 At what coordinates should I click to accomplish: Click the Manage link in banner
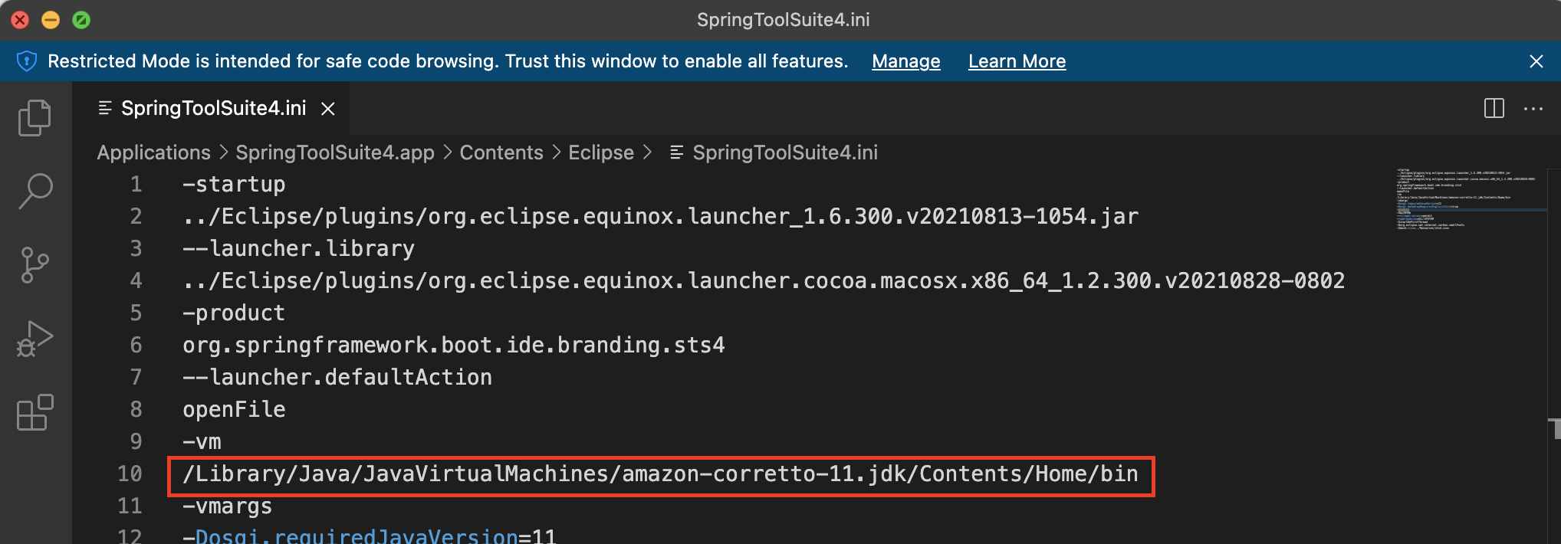(x=905, y=61)
